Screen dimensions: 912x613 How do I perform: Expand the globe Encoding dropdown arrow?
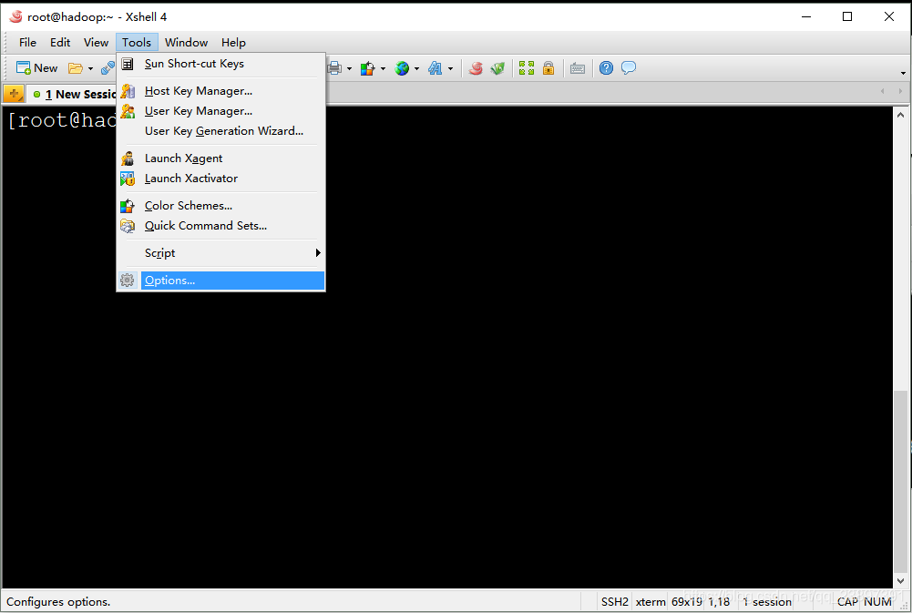pyautogui.click(x=416, y=68)
